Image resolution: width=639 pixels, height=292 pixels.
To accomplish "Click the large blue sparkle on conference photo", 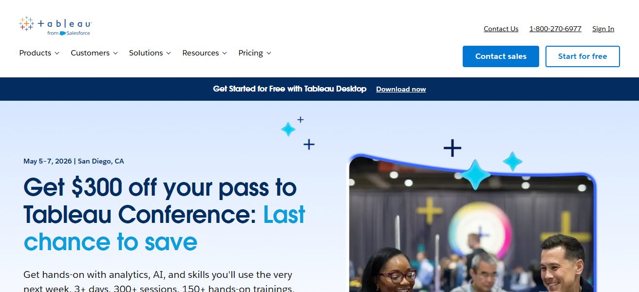I will [475, 174].
